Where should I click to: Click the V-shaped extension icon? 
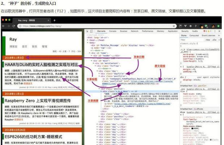point(185,26)
